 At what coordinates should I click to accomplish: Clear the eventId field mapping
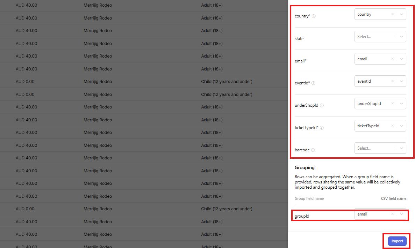393,81
